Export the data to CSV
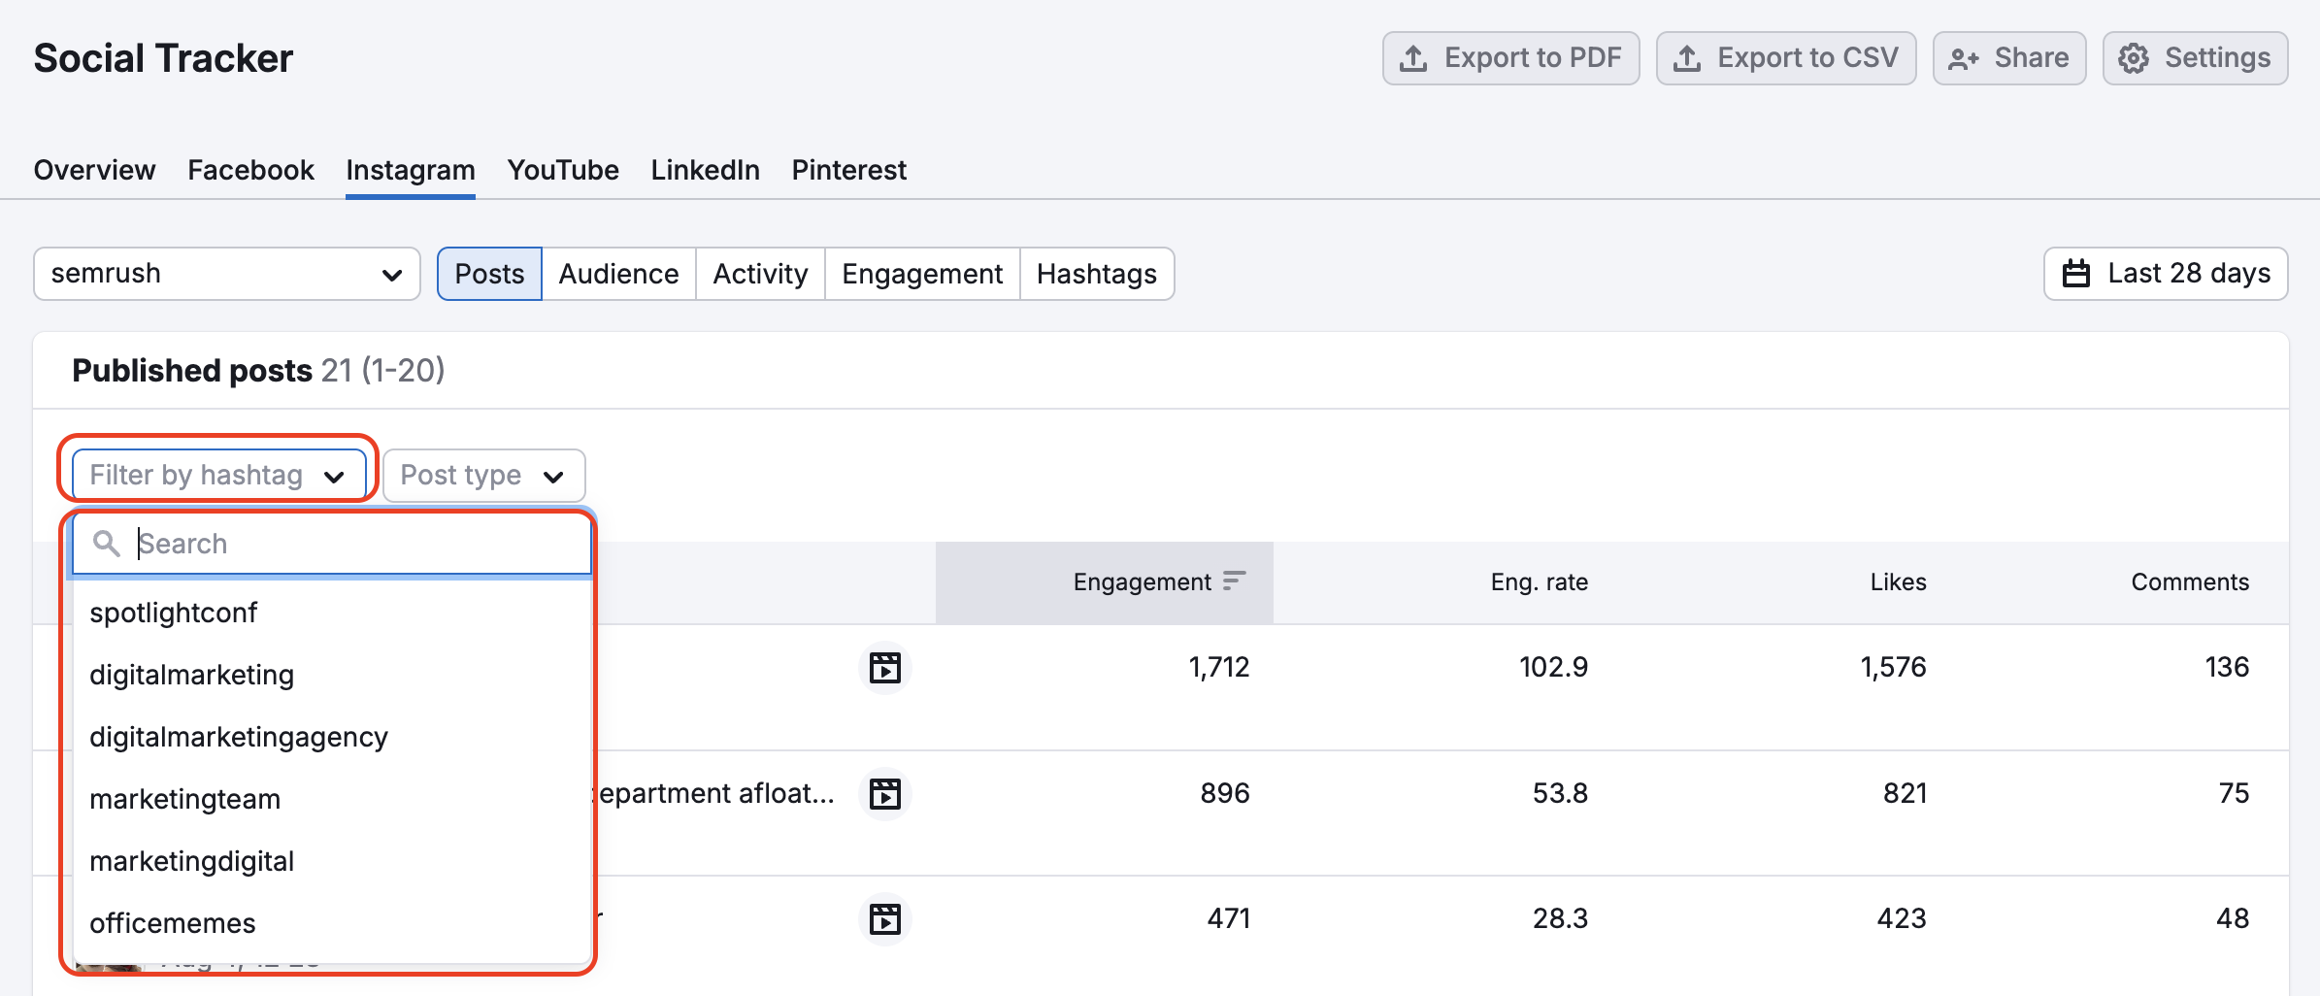 (x=1785, y=58)
